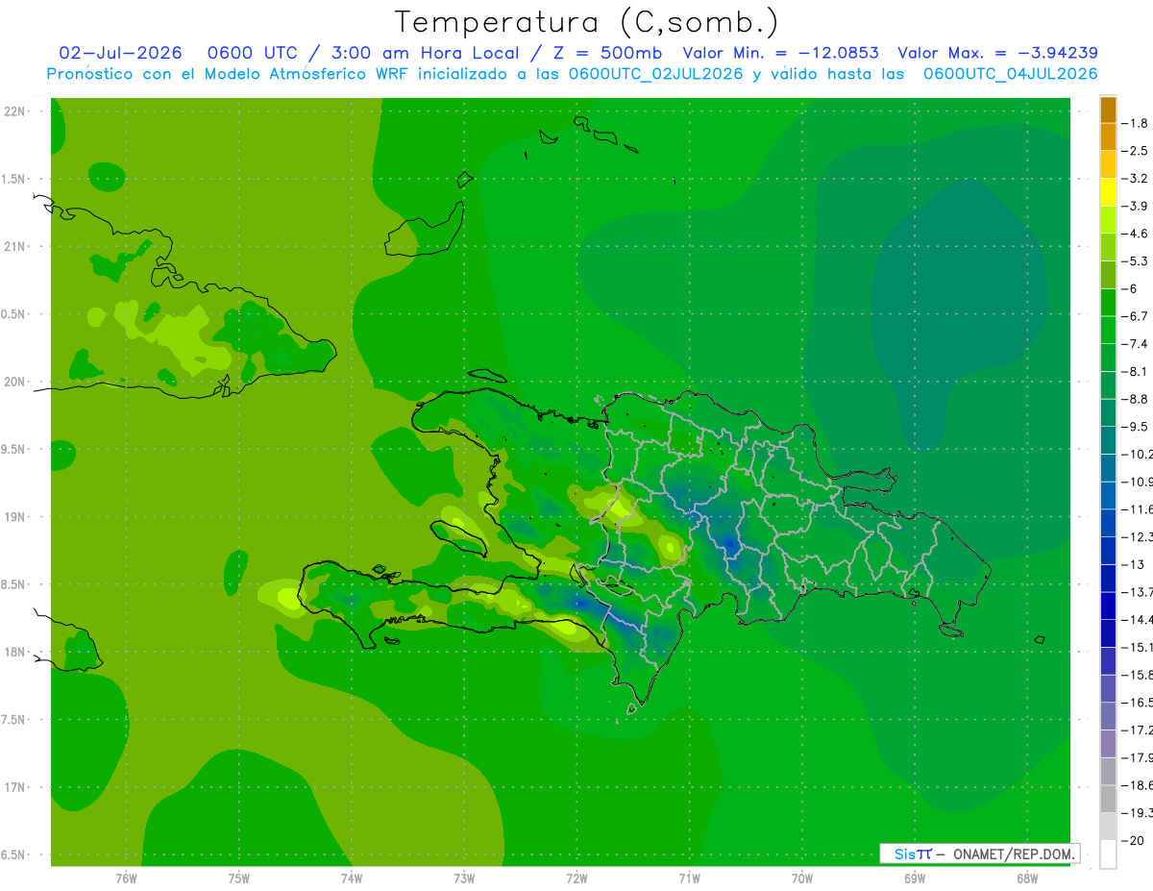The image size is (1153, 891).
Task: Click the '17N' latitude axis label
Action: point(15,787)
